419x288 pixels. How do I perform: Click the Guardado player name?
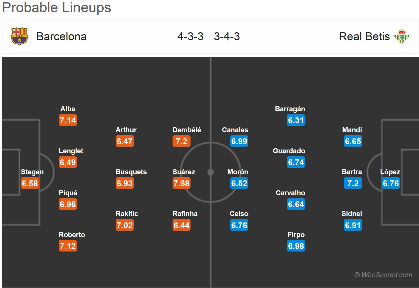coord(289,151)
